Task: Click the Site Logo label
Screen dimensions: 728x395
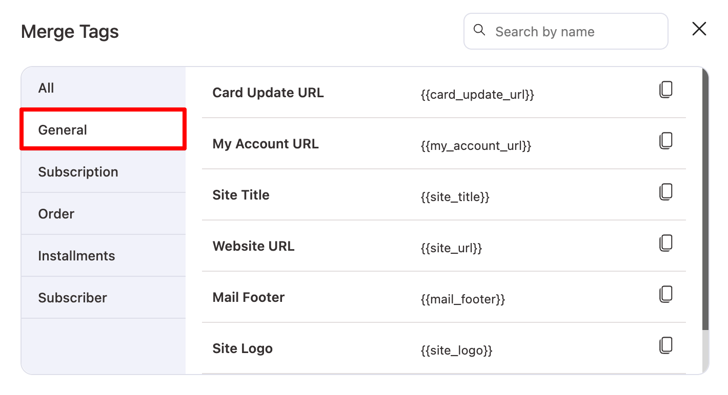Action: tap(242, 348)
